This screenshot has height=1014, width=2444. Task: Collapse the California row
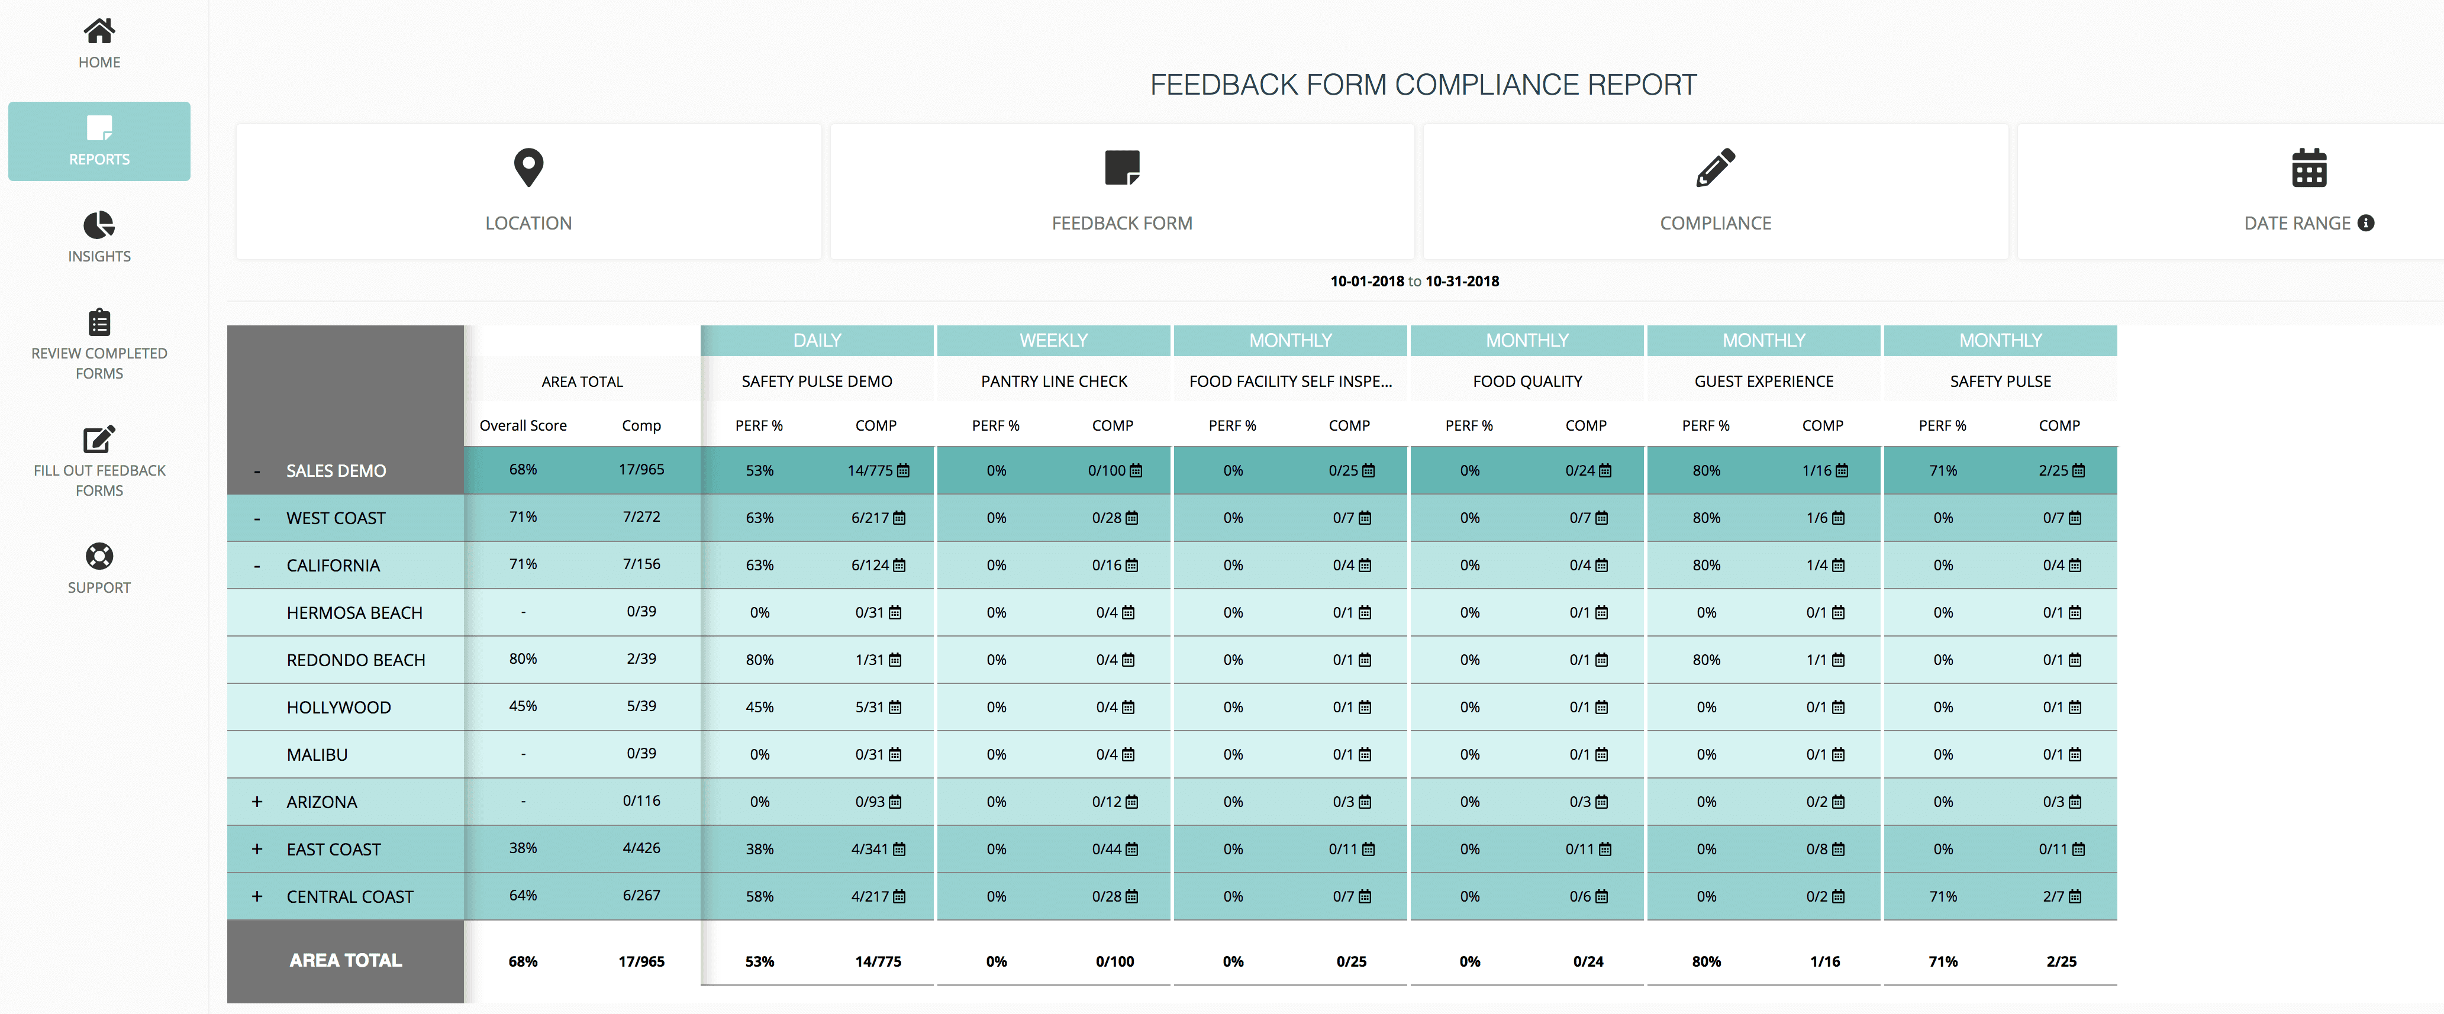coord(256,566)
